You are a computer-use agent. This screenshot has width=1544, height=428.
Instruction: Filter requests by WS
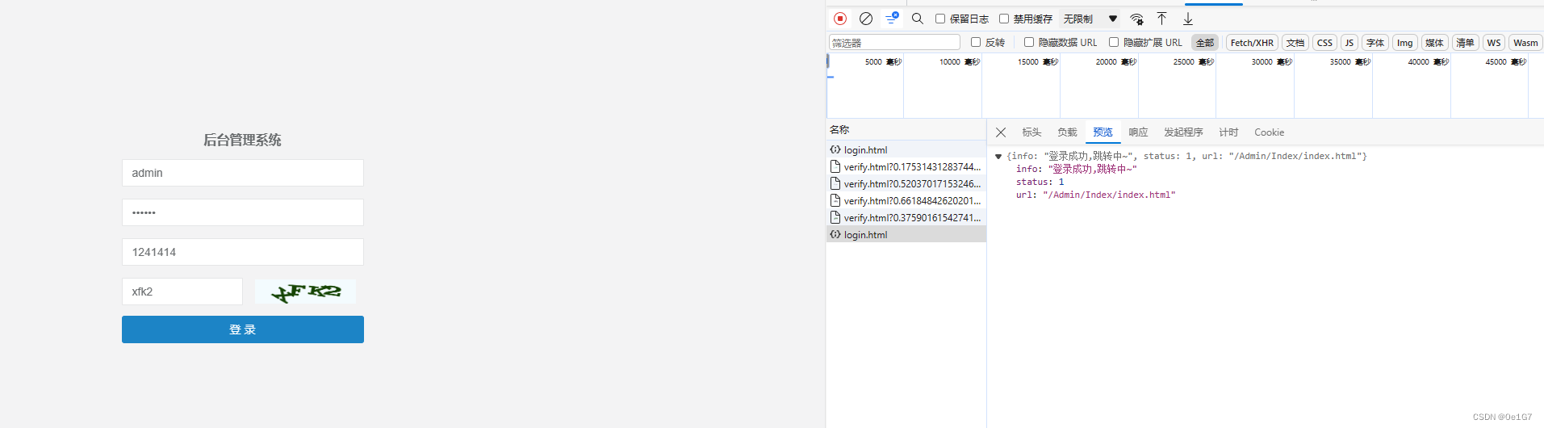[1494, 43]
